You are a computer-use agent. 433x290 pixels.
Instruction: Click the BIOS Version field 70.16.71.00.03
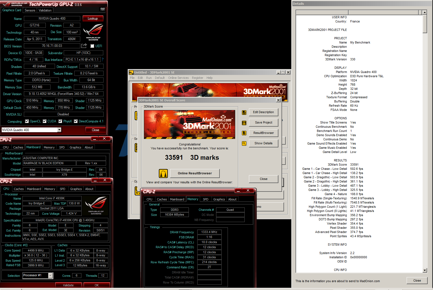point(52,46)
